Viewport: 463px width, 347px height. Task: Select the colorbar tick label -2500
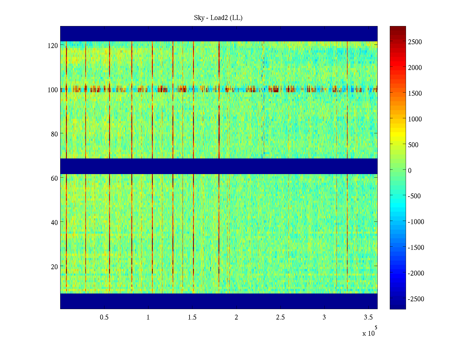[416, 299]
